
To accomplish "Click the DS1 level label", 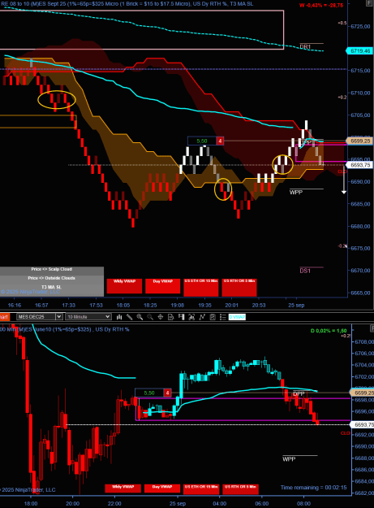I will (305, 271).
